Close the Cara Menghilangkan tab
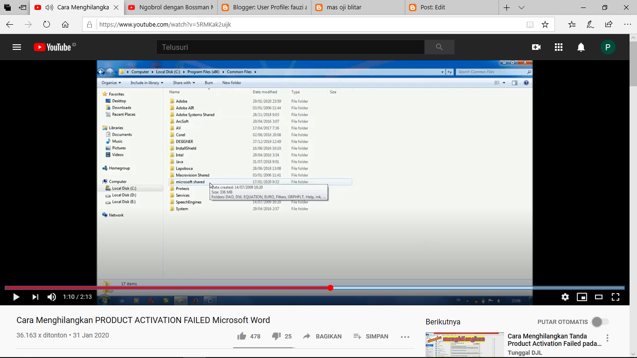 (x=117, y=7)
